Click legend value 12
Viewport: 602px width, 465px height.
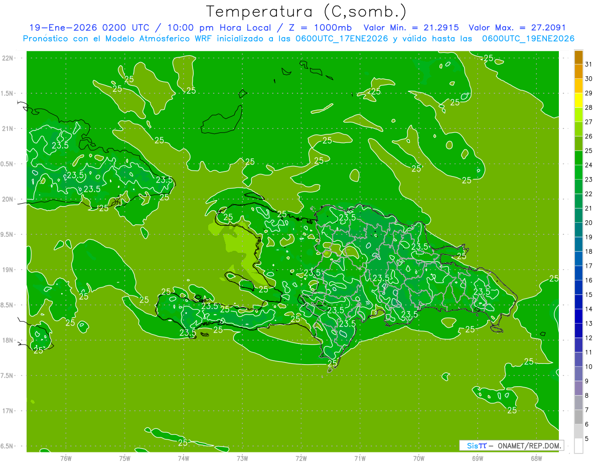click(x=589, y=338)
